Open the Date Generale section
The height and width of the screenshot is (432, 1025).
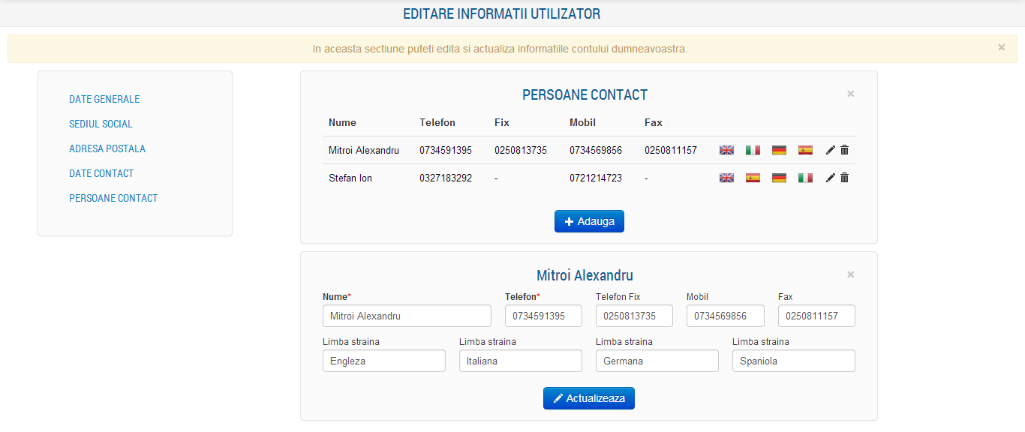tap(104, 99)
